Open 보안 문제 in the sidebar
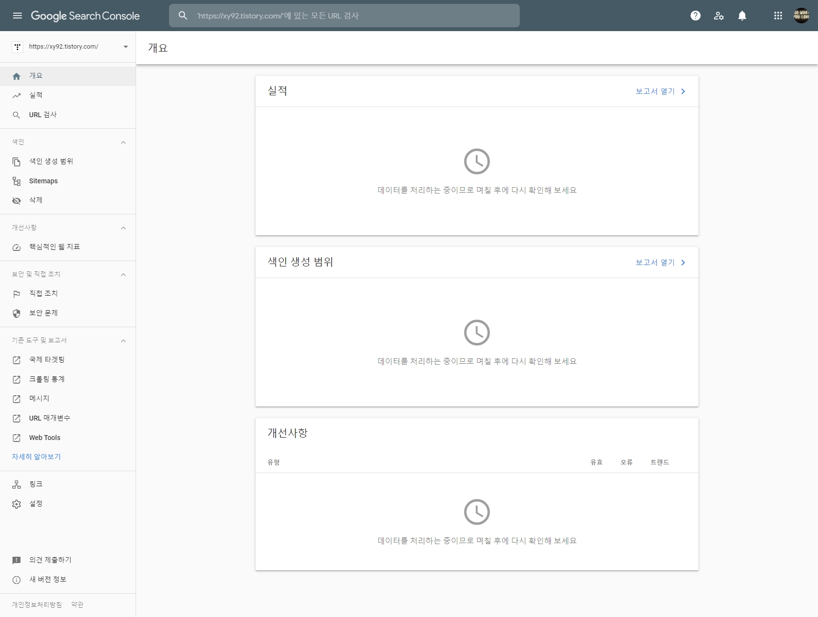 point(68,313)
